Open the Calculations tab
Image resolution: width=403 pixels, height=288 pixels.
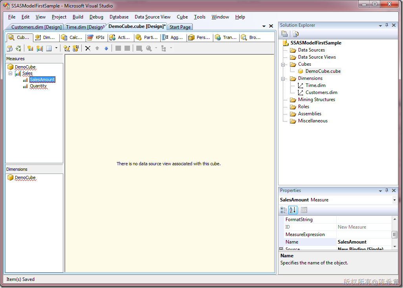72,38
